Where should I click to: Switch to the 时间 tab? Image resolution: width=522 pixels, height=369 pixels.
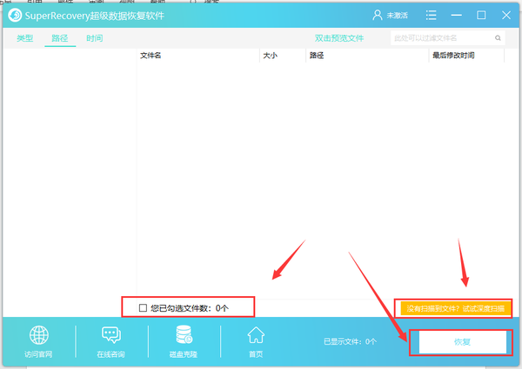click(x=95, y=38)
